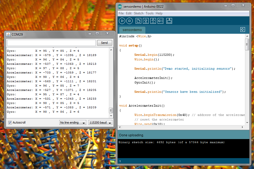Open the File menu

click(x=121, y=13)
